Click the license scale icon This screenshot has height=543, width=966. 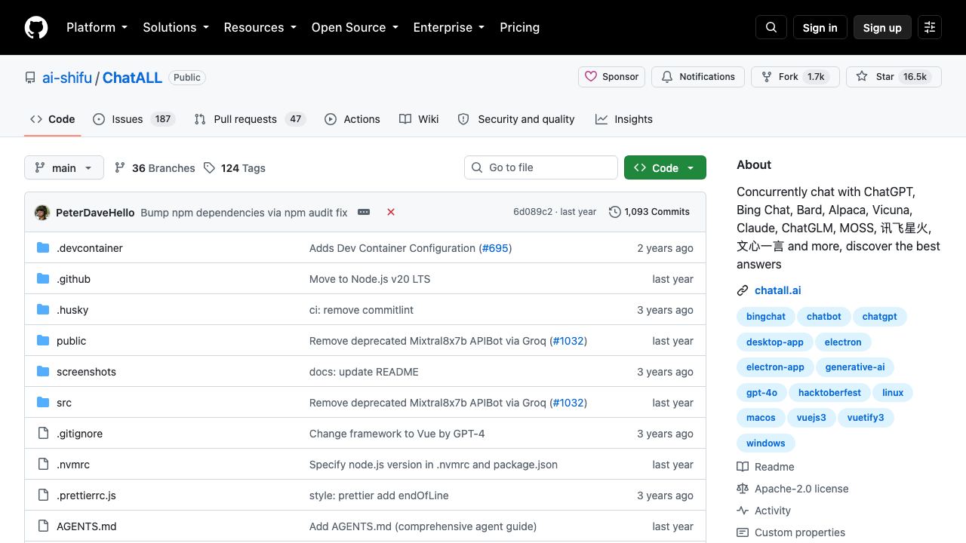(743, 489)
